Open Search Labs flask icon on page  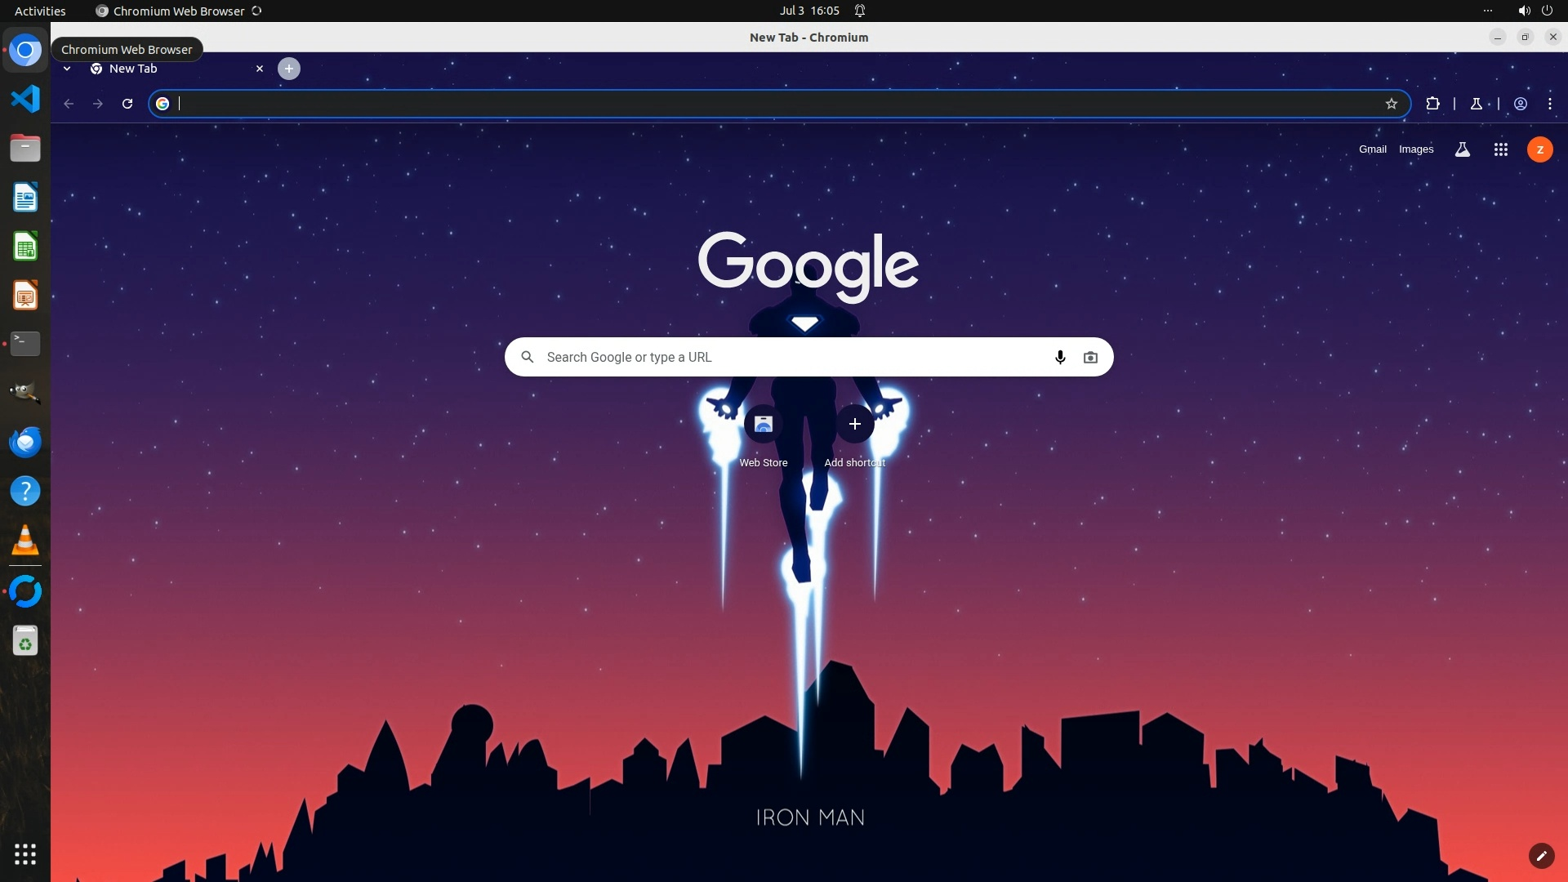pyautogui.click(x=1463, y=149)
